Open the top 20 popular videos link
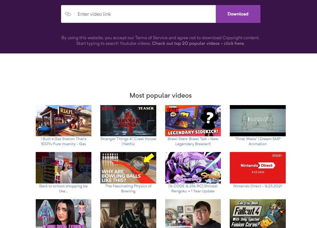Image resolution: width=317 pixels, height=228 pixels. click(x=198, y=43)
